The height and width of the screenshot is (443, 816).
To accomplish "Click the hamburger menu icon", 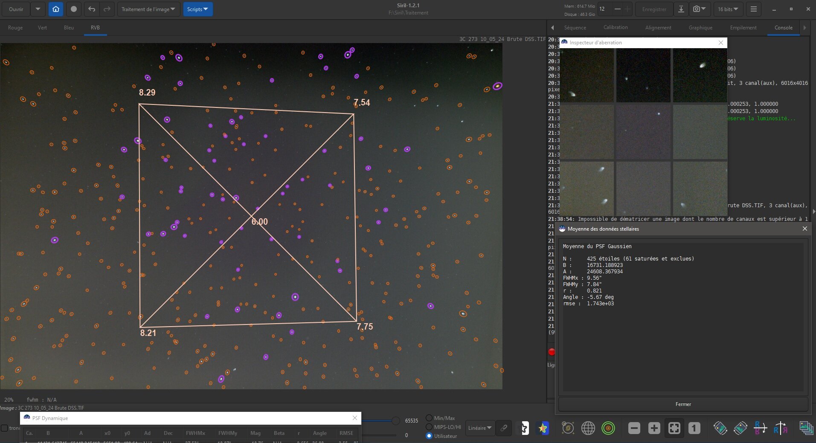I will pos(754,9).
